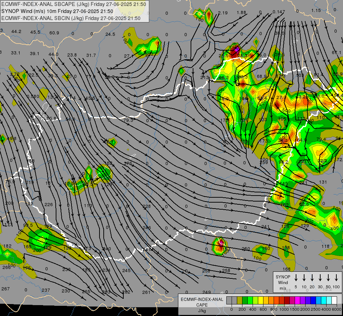Viewport: 343px width, 316px height.
Task: Select the magenta swatch right of 1500
Action: click(x=297, y=301)
